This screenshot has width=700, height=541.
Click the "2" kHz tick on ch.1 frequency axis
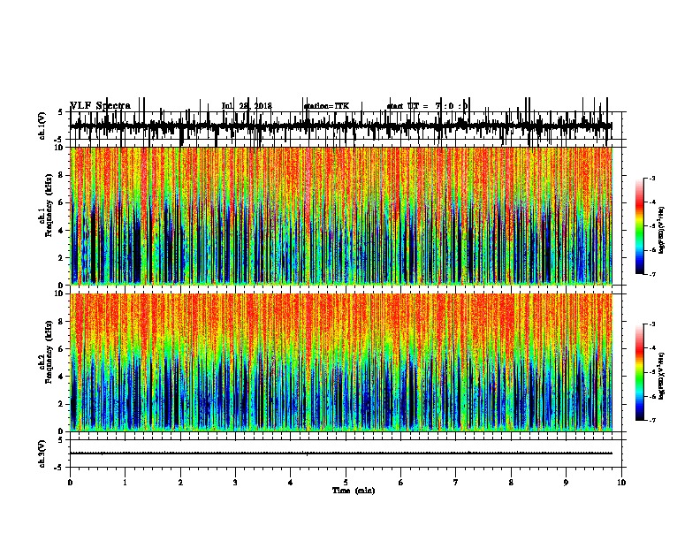pos(62,258)
